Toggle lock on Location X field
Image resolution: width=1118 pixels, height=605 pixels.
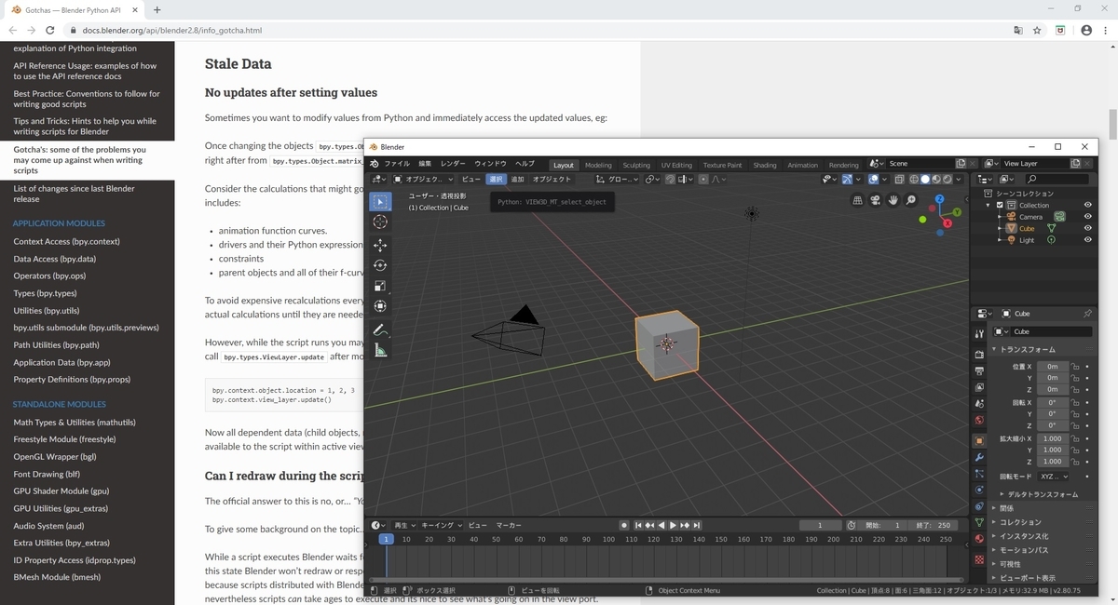(1075, 367)
